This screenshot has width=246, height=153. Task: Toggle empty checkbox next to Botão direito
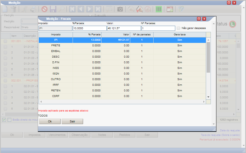click(9, 120)
